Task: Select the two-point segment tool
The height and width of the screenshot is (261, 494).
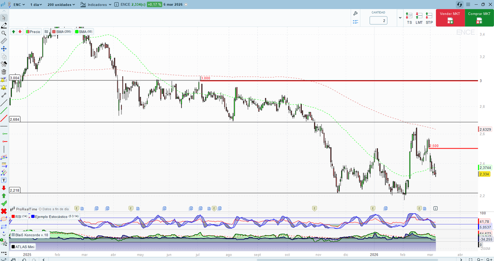Action: pos(4,95)
